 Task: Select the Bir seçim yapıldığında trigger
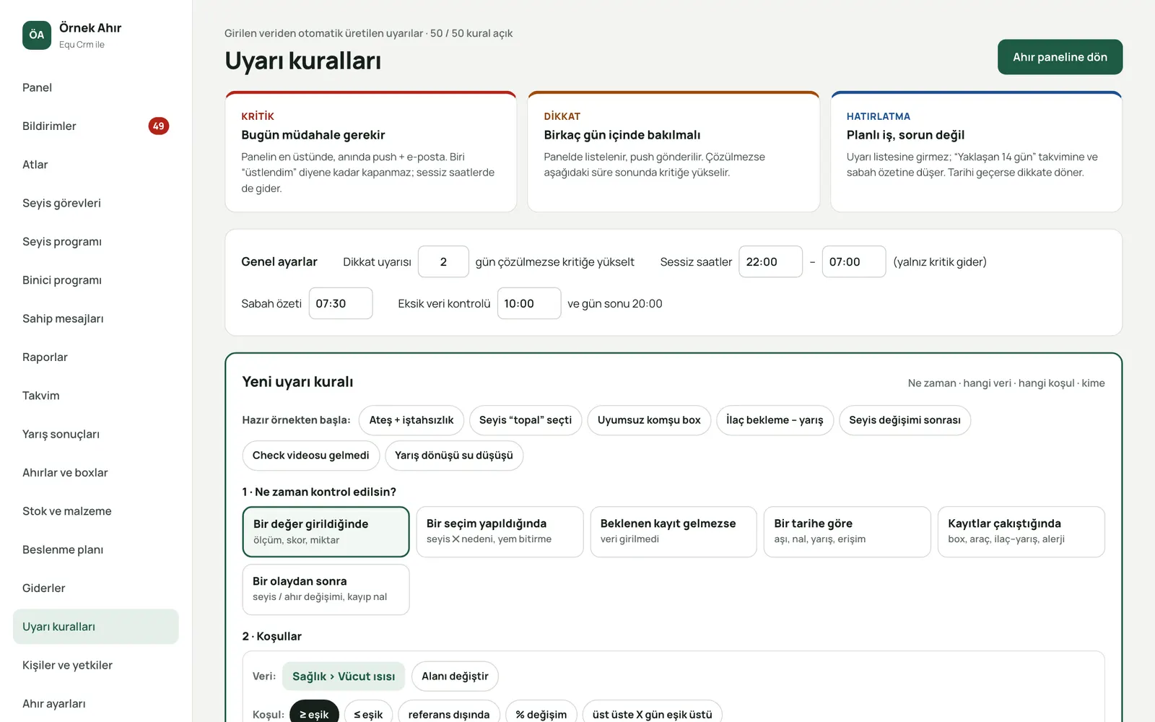pos(500,531)
